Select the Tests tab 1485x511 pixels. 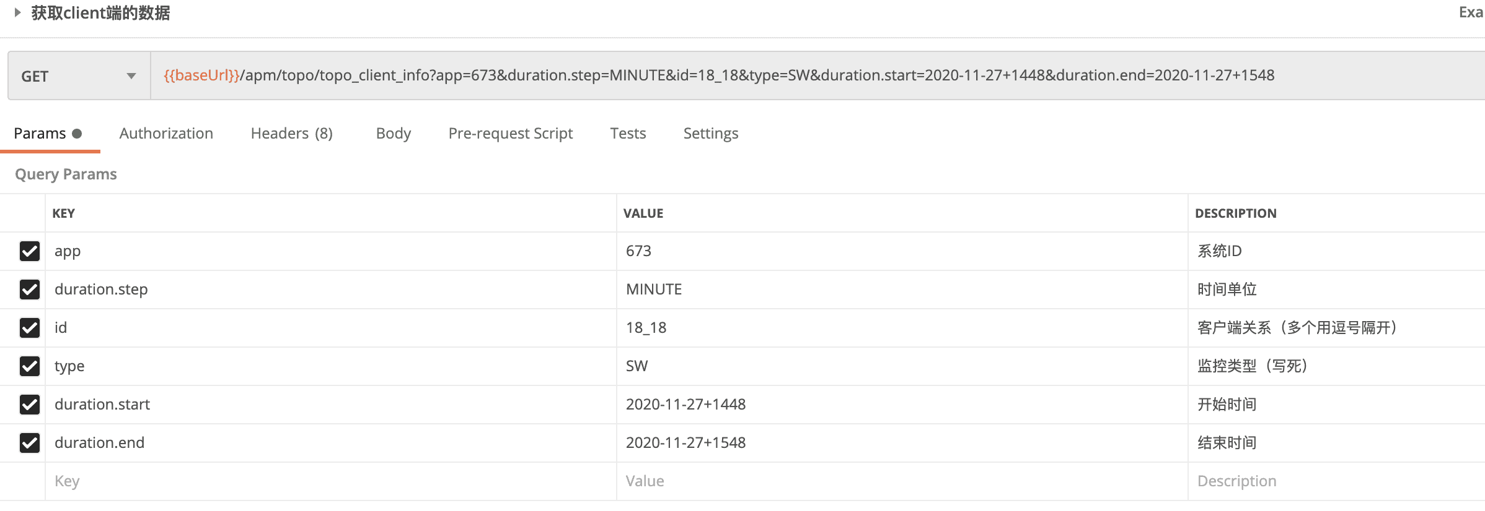pos(628,134)
